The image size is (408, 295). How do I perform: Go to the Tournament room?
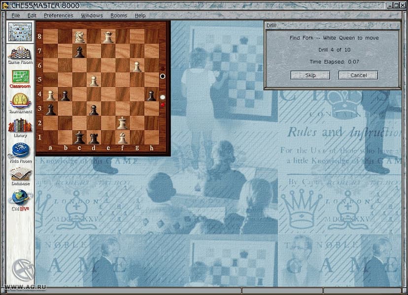[x=20, y=103]
